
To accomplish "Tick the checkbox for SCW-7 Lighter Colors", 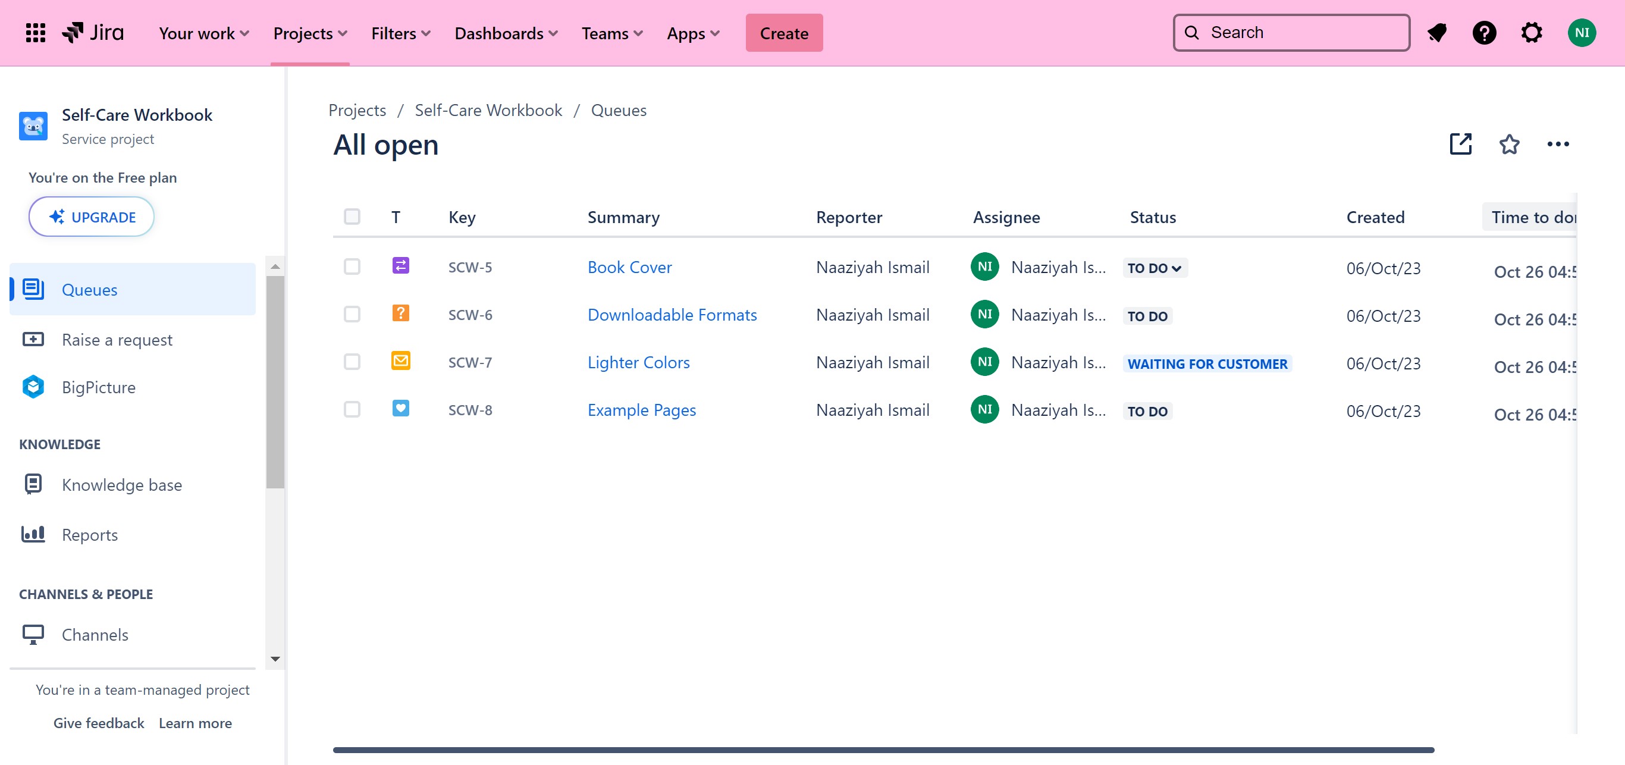I will [x=352, y=362].
